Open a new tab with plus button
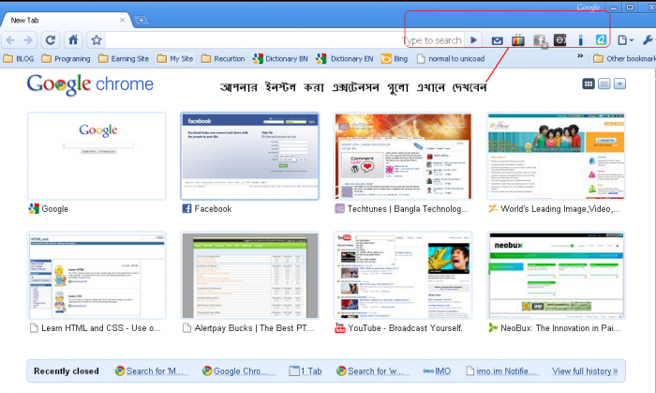656x393 pixels. 142,20
